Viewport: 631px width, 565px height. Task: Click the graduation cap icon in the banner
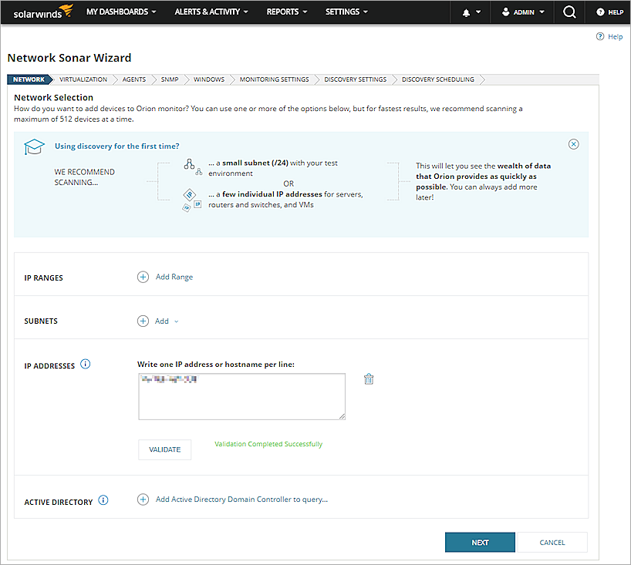tap(33, 146)
